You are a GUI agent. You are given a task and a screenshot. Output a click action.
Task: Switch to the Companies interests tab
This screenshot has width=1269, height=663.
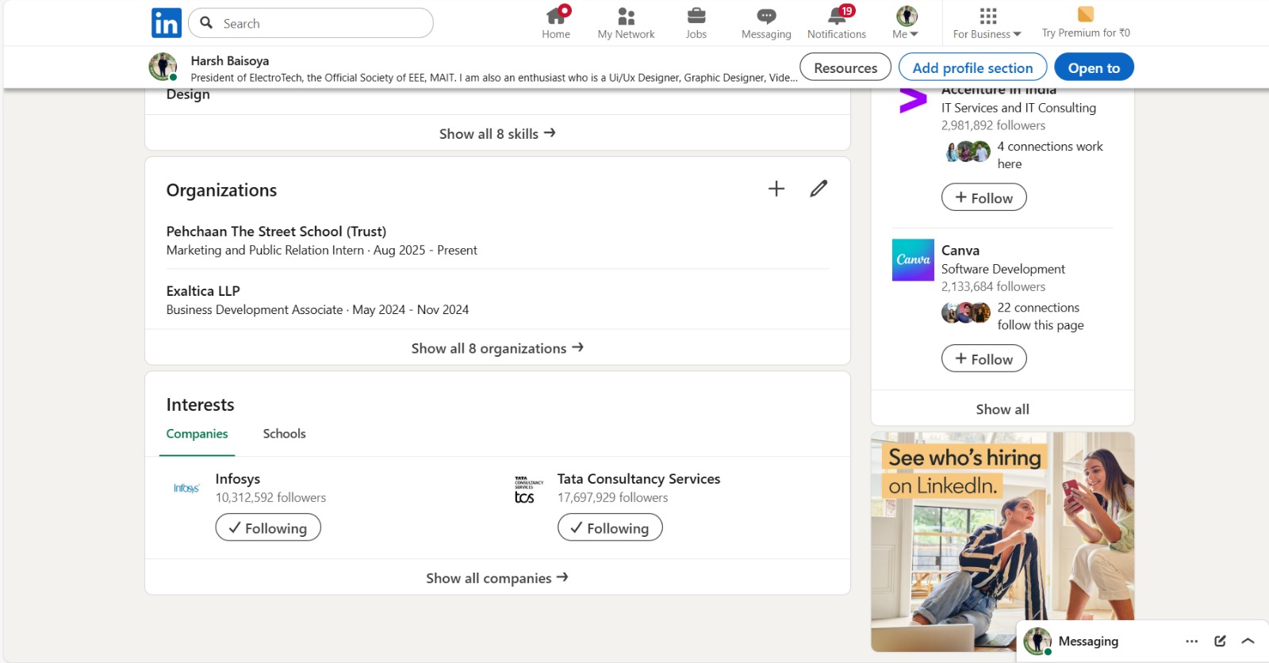197,434
